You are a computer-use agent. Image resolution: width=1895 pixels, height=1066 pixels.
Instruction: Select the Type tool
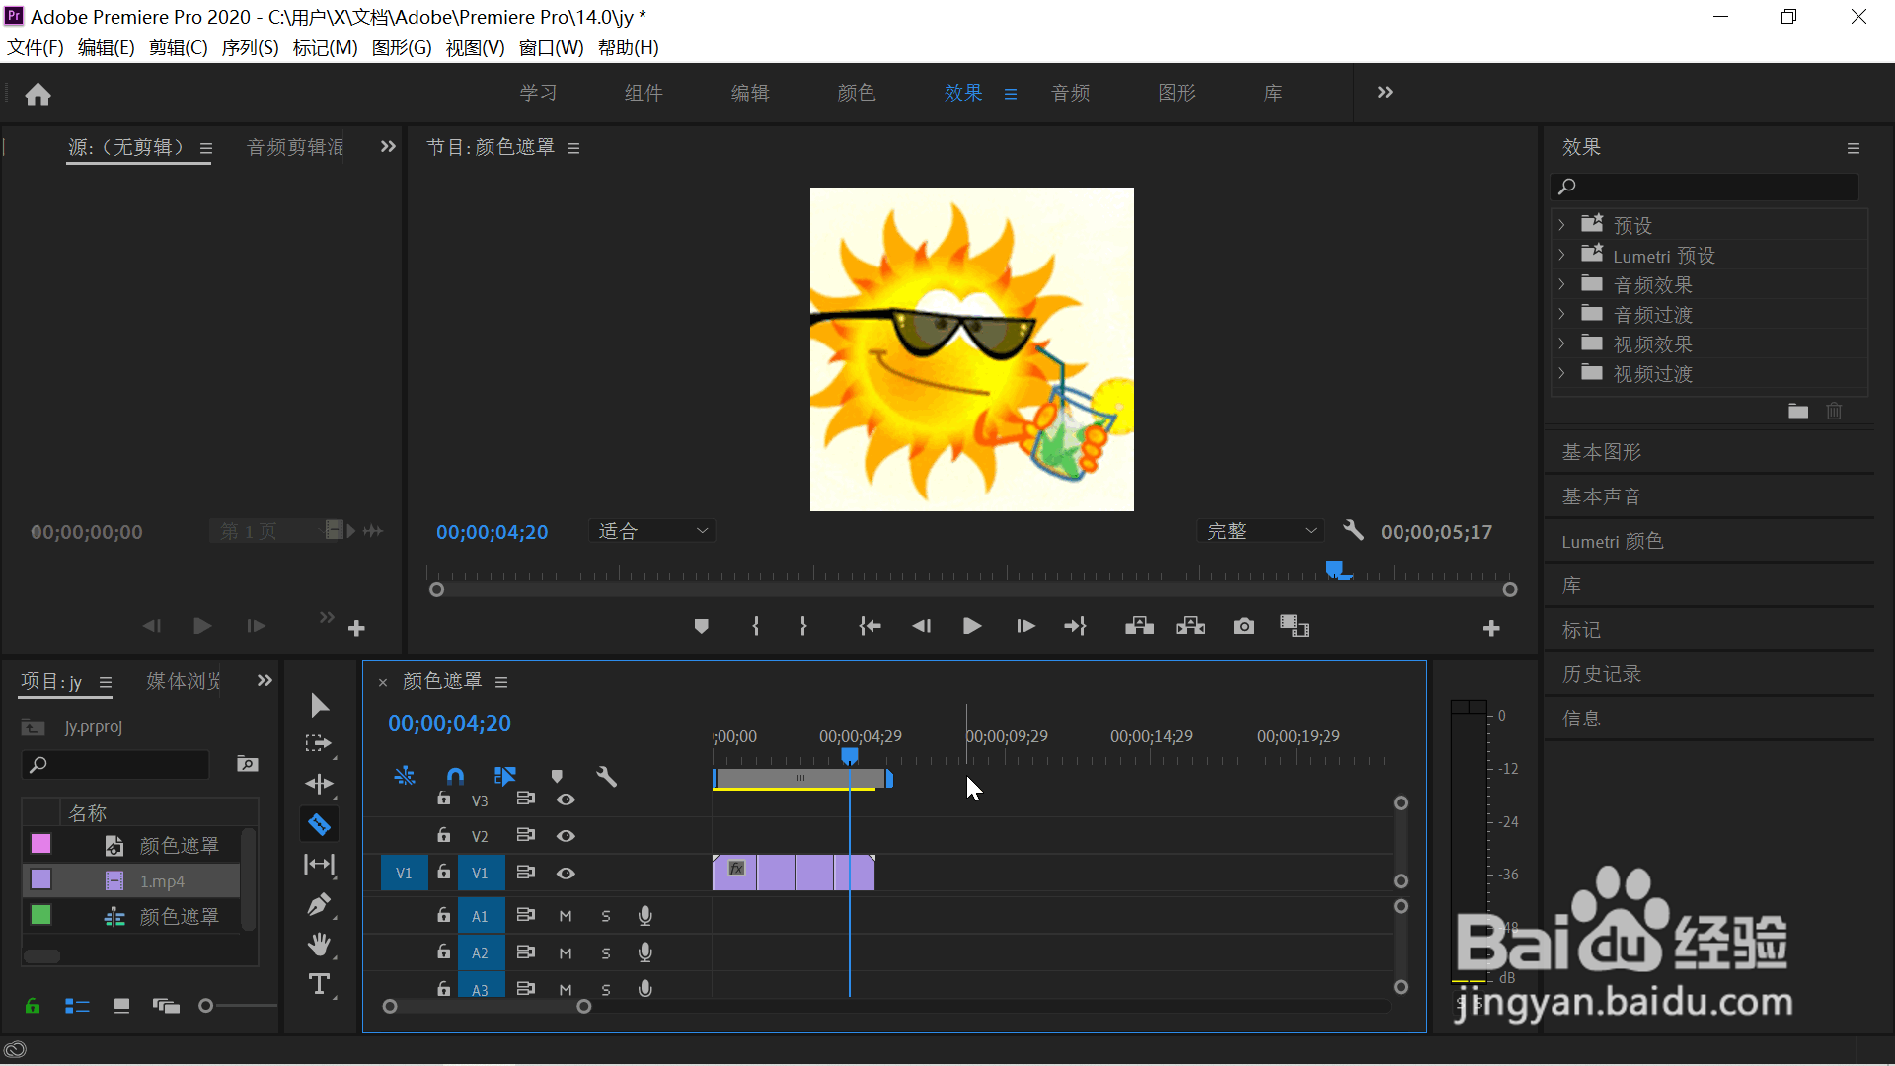[x=319, y=984]
